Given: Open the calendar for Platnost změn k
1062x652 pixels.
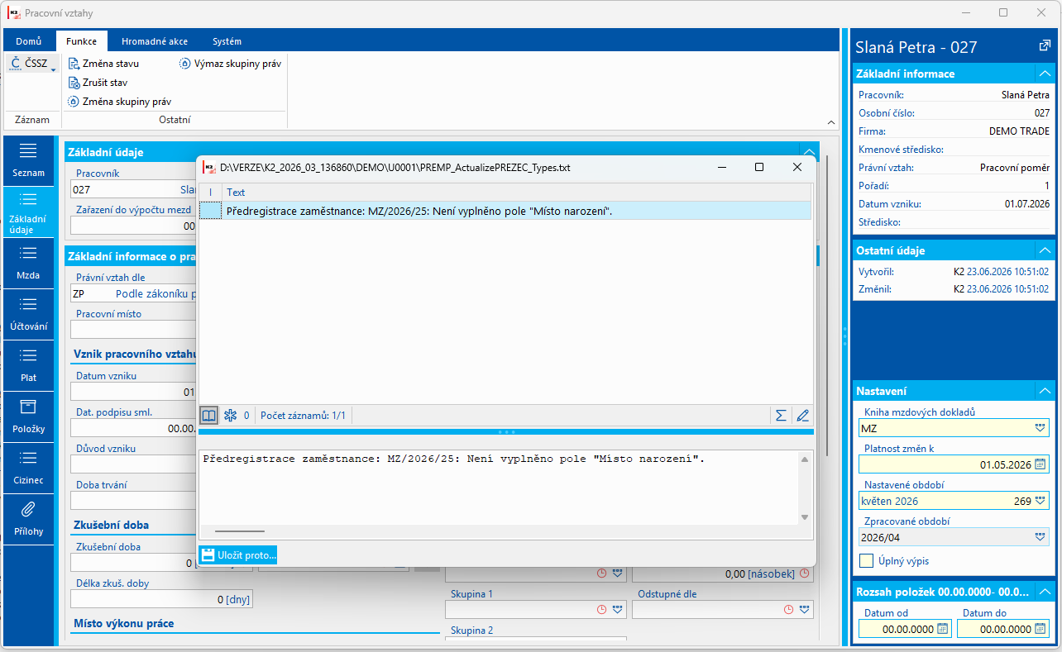Looking at the screenshot, I should 1040,464.
